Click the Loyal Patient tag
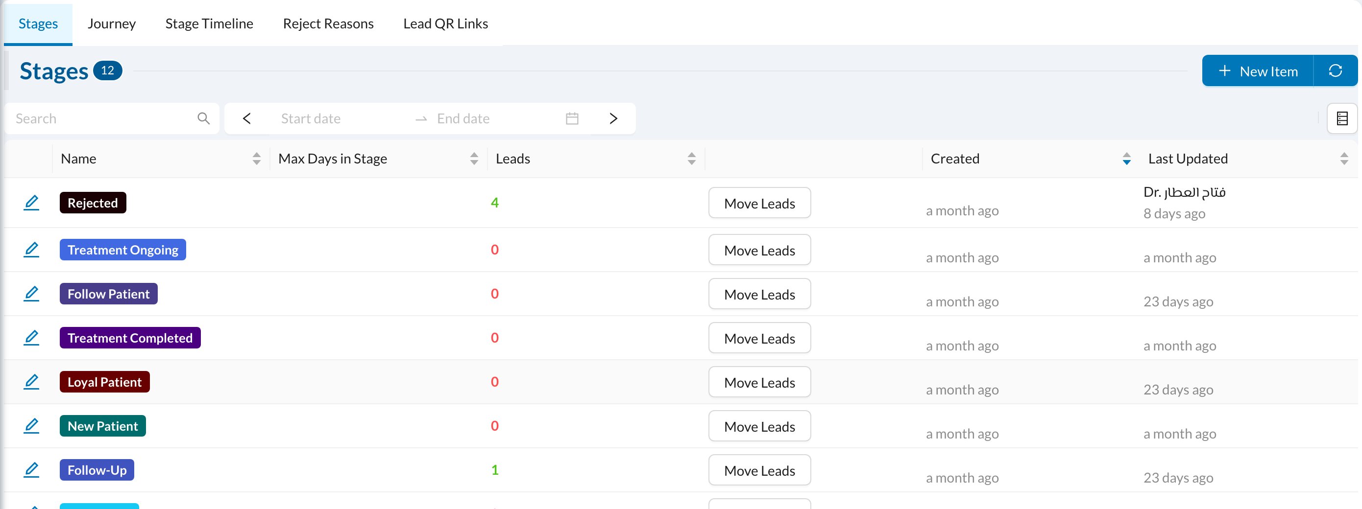This screenshot has width=1362, height=509. pos(105,382)
